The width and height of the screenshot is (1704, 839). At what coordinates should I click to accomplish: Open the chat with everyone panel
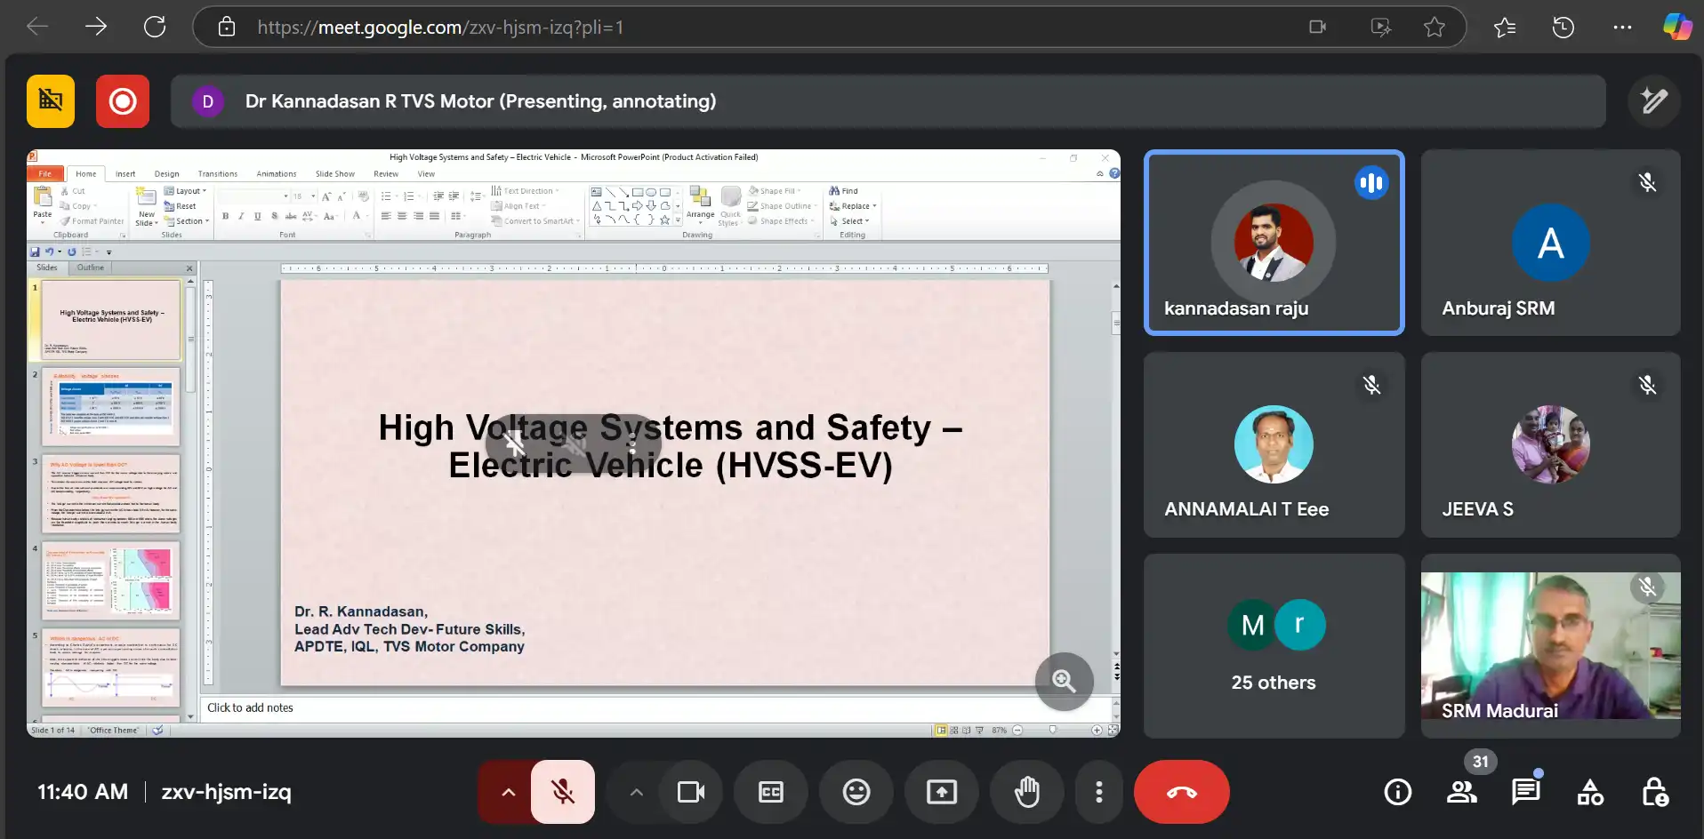pyautogui.click(x=1525, y=792)
